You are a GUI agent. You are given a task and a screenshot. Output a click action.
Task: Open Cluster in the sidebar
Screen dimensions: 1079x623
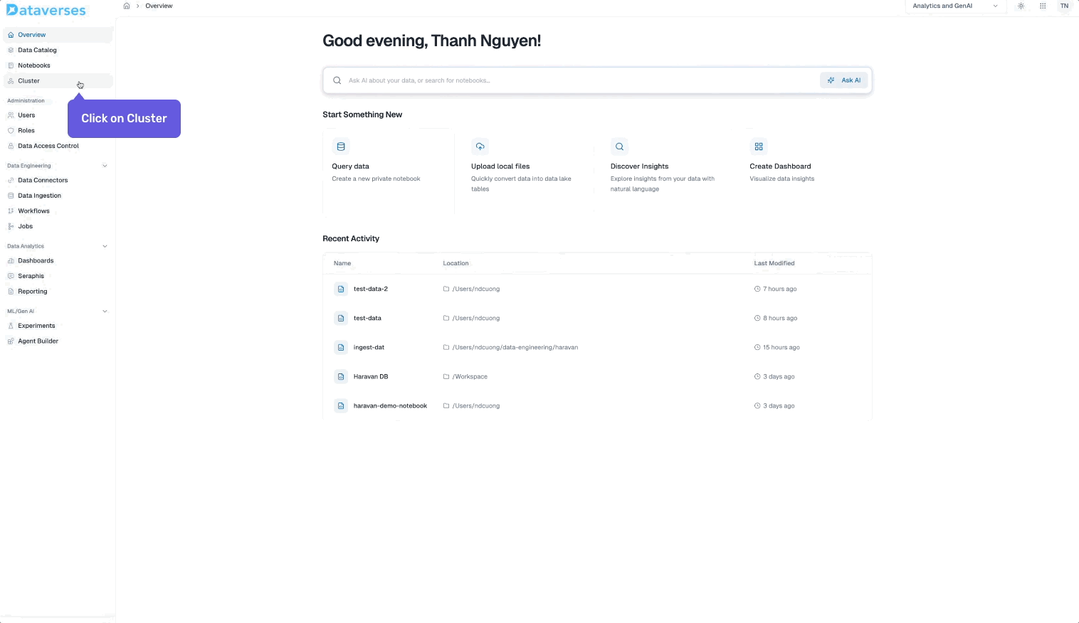pyautogui.click(x=29, y=81)
